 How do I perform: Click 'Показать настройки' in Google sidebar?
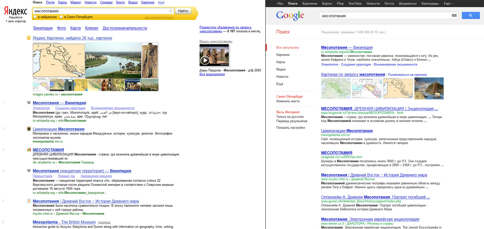pyautogui.click(x=291, y=128)
